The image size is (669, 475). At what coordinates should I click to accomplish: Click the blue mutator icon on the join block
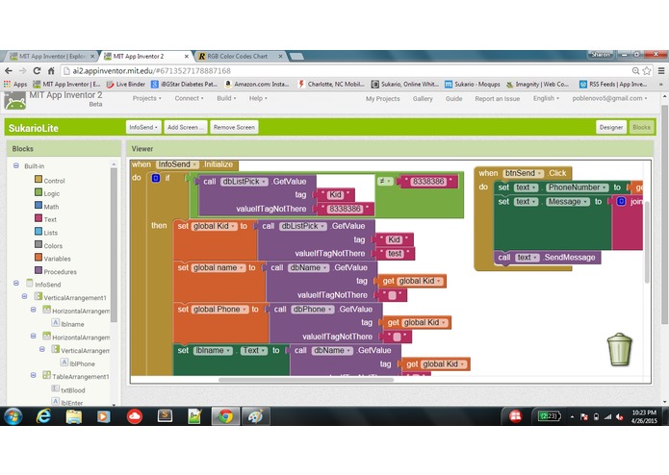621,201
